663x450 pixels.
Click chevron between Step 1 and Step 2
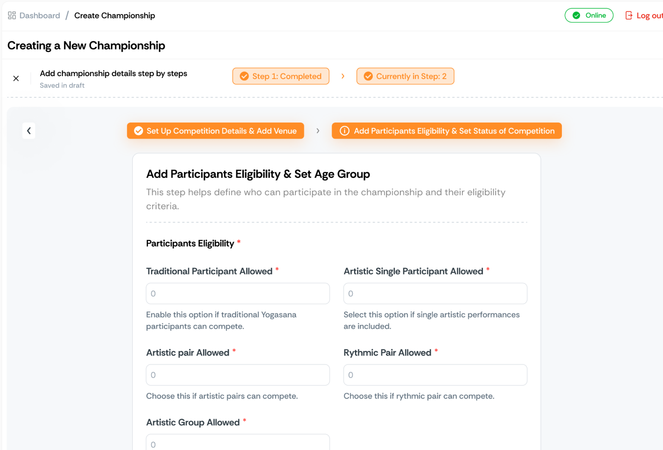343,77
